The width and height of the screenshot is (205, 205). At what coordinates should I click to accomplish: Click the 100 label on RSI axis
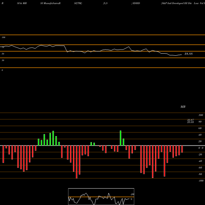(x=3, y=37)
